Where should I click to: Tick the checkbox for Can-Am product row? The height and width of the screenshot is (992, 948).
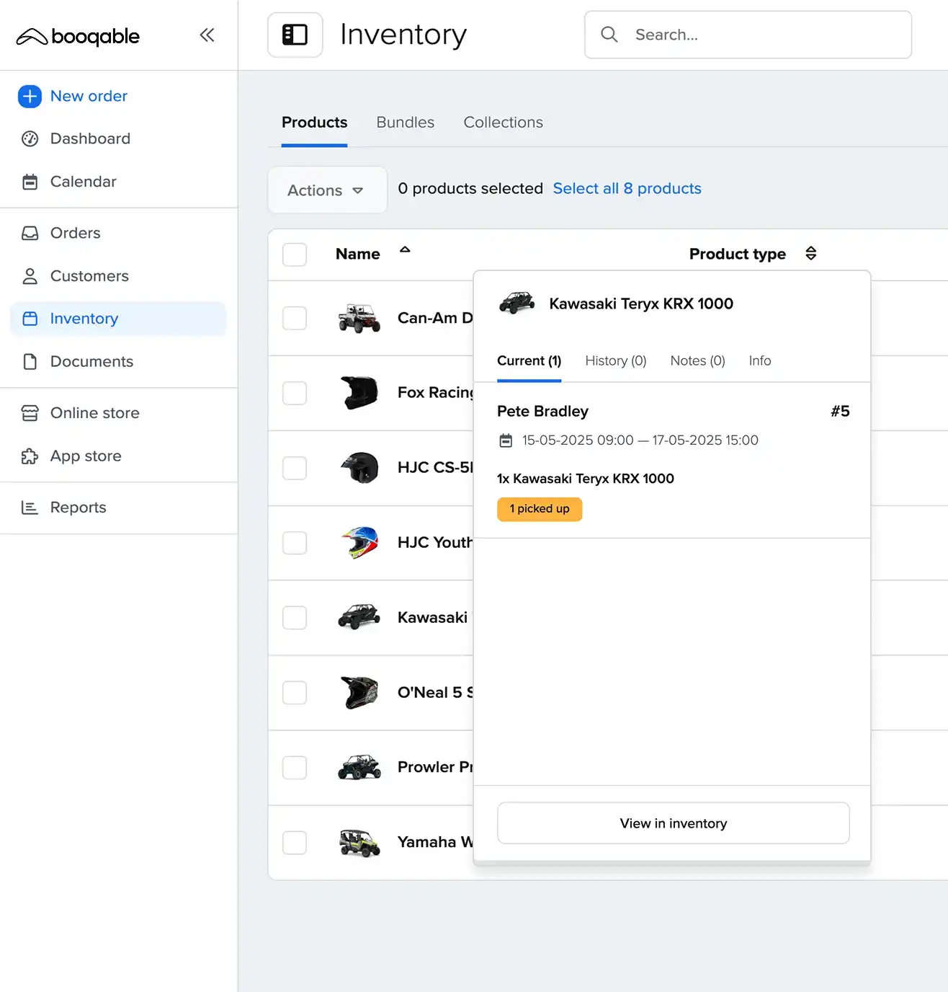295,318
